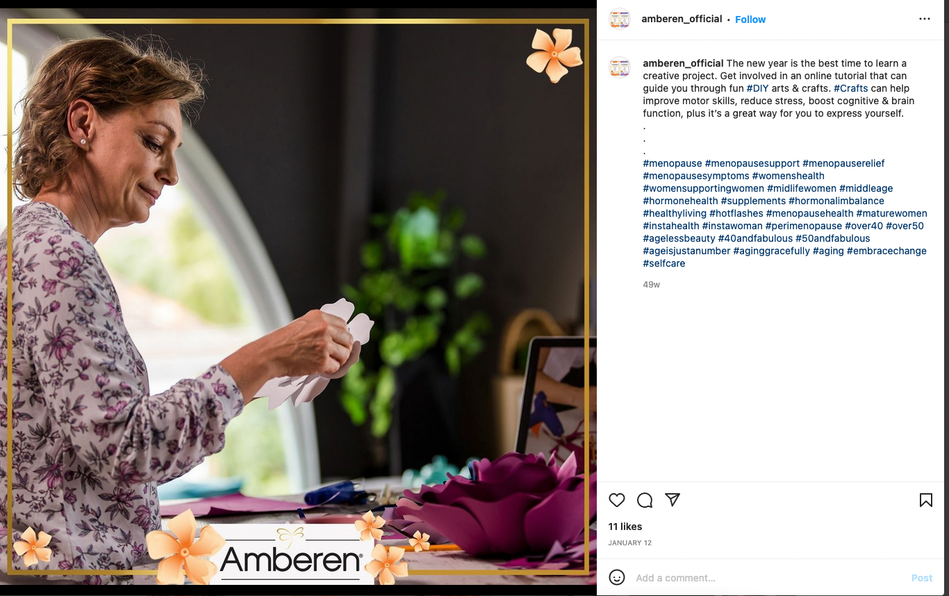Open emoji picker smiley icon
Viewport: 949px width, 596px height.
pos(616,577)
